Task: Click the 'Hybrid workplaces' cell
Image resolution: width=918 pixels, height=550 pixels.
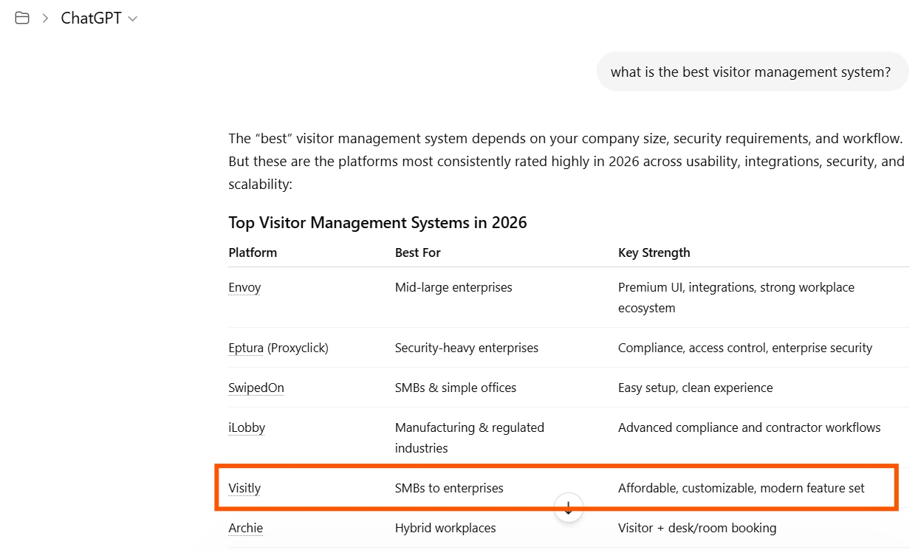Action: click(445, 528)
